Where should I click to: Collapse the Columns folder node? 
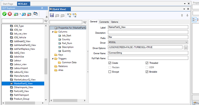(x=53, y=32)
